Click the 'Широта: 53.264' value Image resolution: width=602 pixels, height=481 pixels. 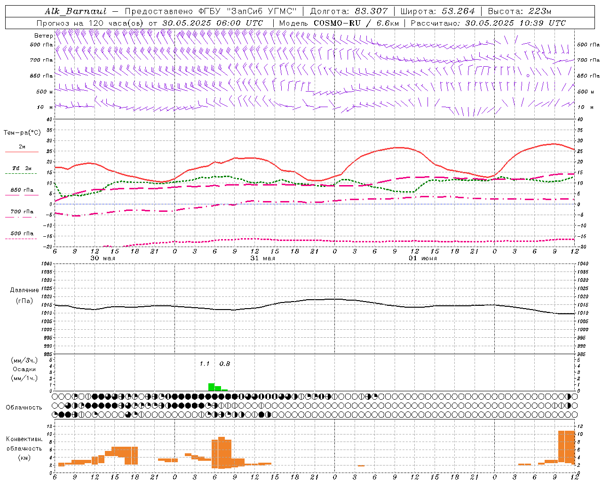tap(437, 11)
